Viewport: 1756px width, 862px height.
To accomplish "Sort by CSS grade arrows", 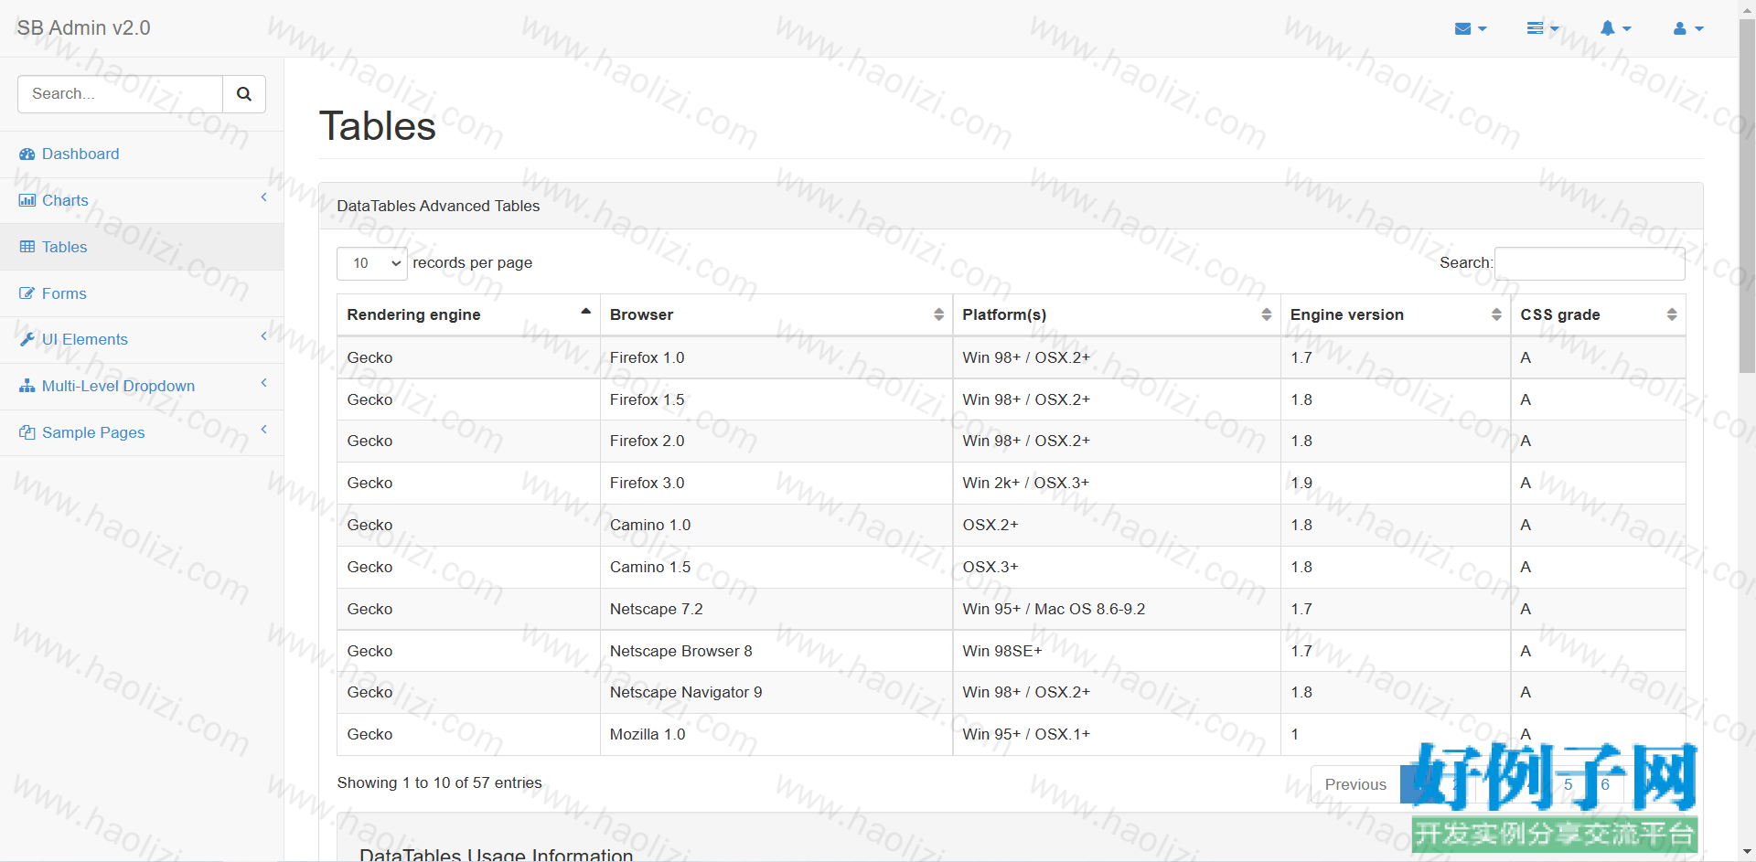I will [1672, 314].
